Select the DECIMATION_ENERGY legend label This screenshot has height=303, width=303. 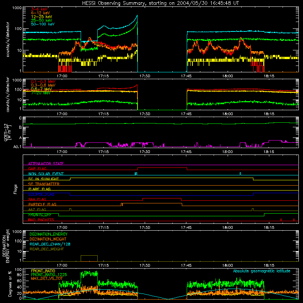coord(48,234)
